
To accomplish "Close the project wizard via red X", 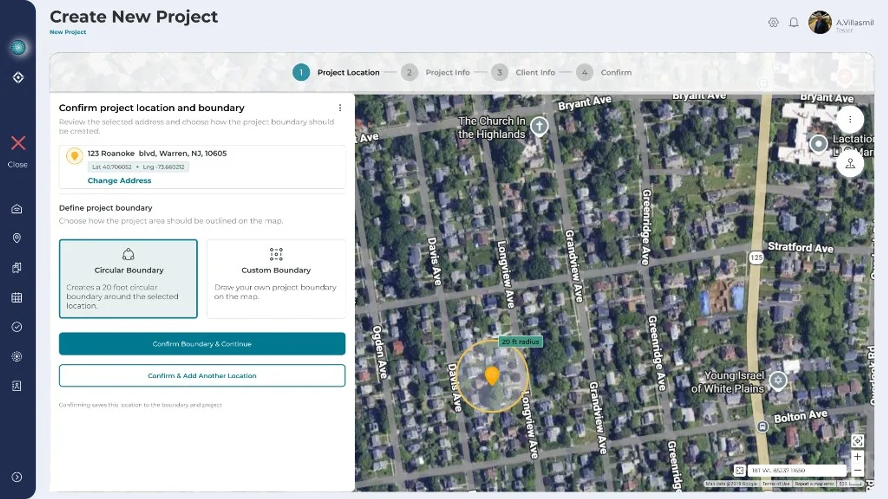I will [18, 143].
